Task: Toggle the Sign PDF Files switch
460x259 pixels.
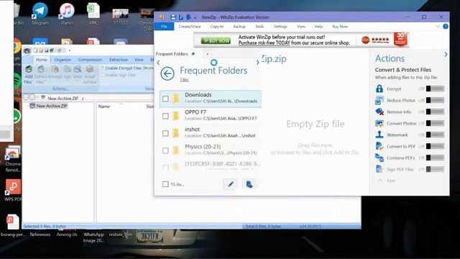Action: pyautogui.click(x=435, y=169)
